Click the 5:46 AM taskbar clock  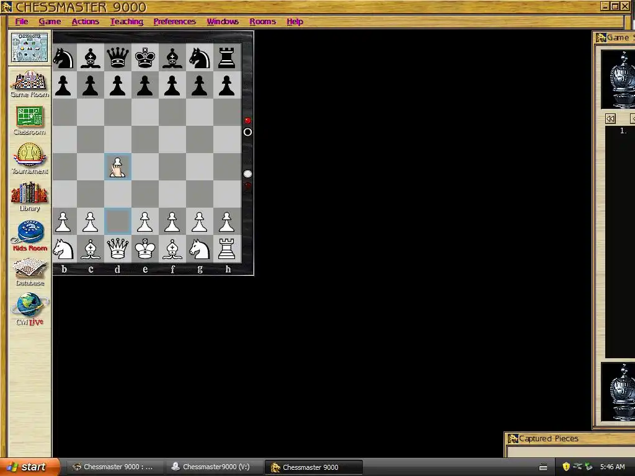(x=612, y=467)
